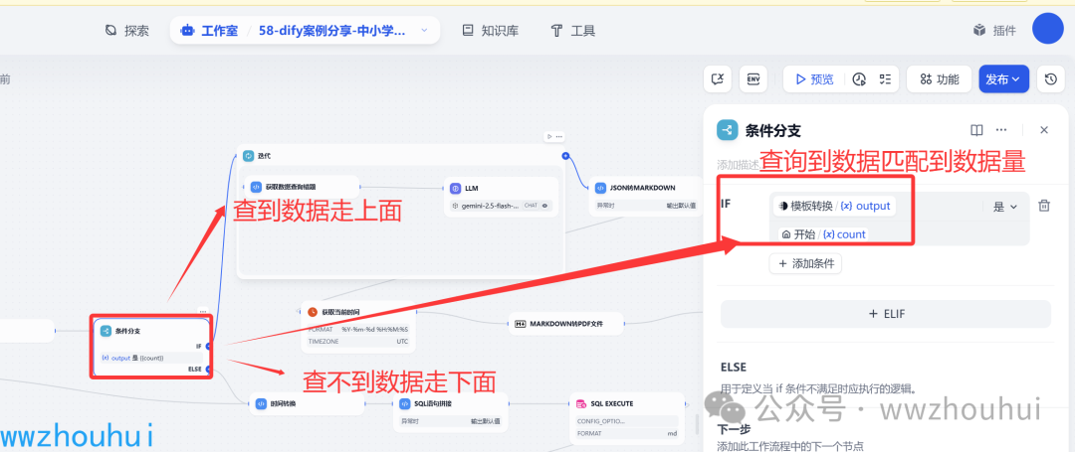Switch to the 工作室 (Studio) tab
Screen dimensions: 1075x452
208,31
